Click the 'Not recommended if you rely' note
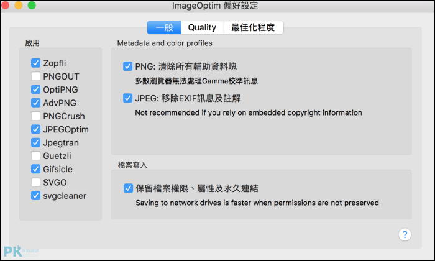This screenshot has width=435, height=261. tap(249, 113)
